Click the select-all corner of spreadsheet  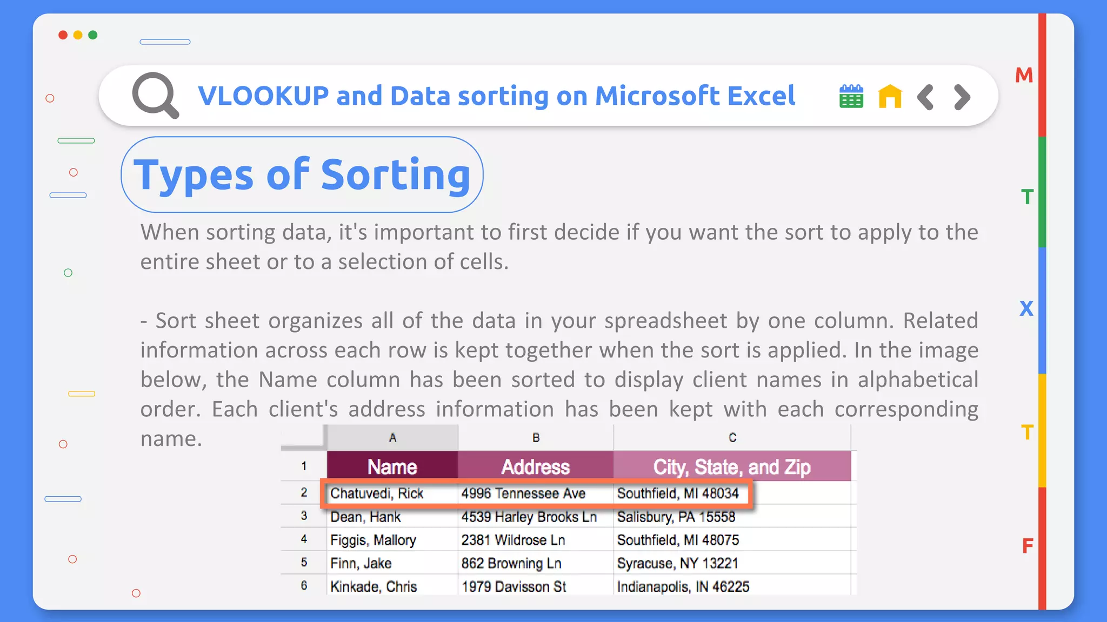tap(304, 437)
